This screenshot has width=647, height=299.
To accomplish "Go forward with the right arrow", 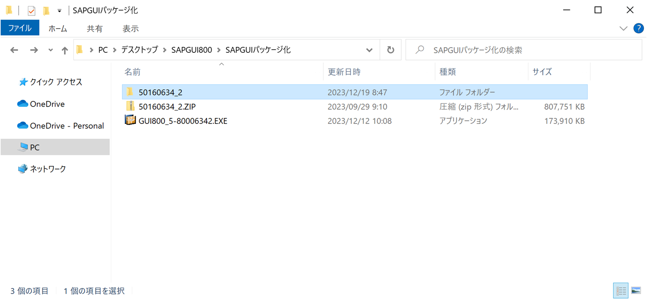I will [x=34, y=50].
